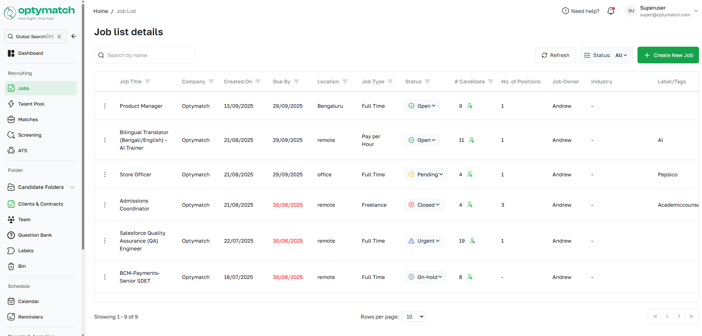Open the Status All filter dropdown

(x=607, y=55)
